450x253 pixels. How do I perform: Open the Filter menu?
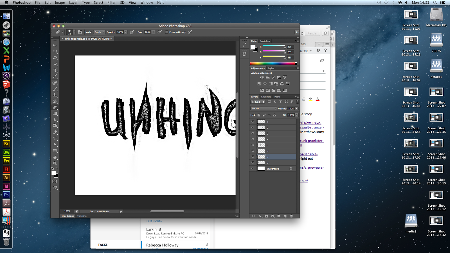pyautogui.click(x=111, y=2)
